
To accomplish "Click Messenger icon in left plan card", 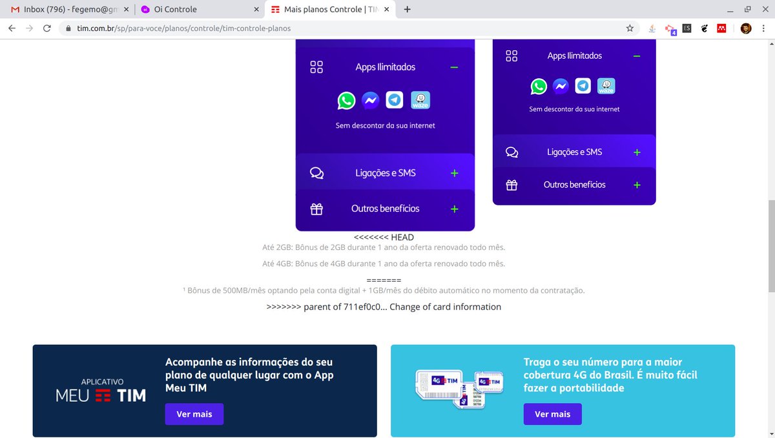I will 370,101.
